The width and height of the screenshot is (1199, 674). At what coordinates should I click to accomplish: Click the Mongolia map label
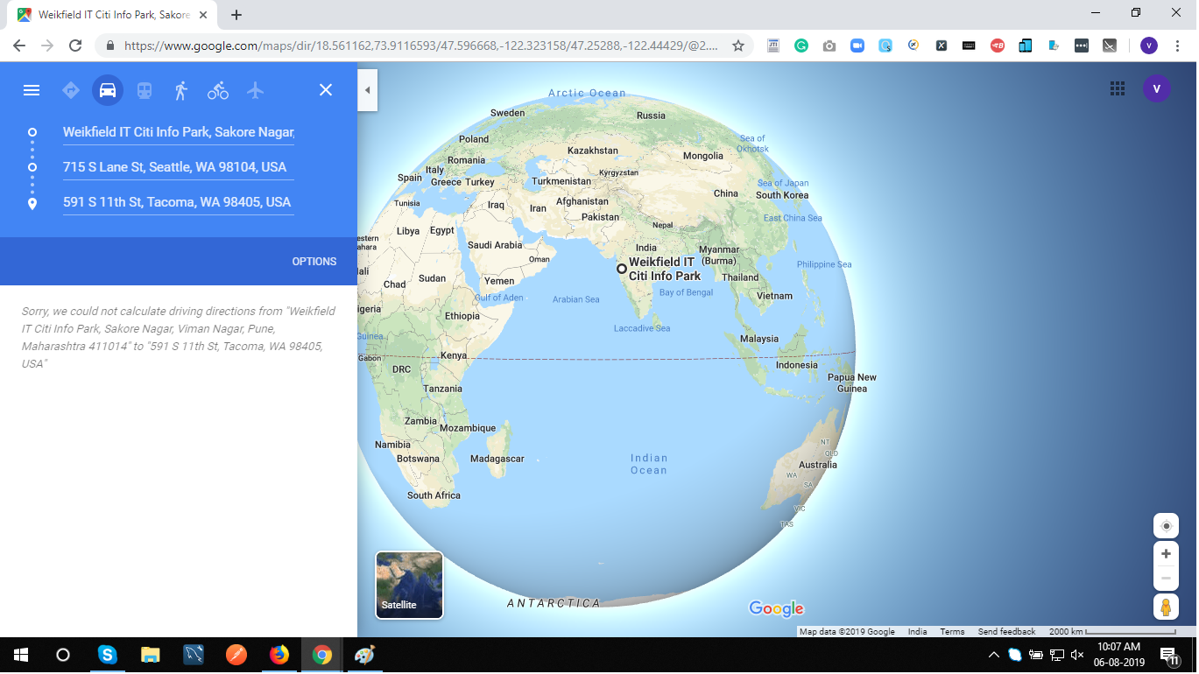(x=703, y=156)
